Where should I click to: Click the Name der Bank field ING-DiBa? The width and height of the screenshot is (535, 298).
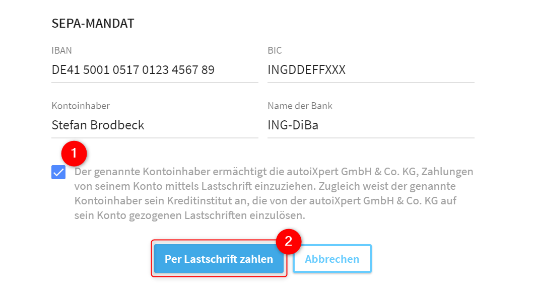click(371, 125)
